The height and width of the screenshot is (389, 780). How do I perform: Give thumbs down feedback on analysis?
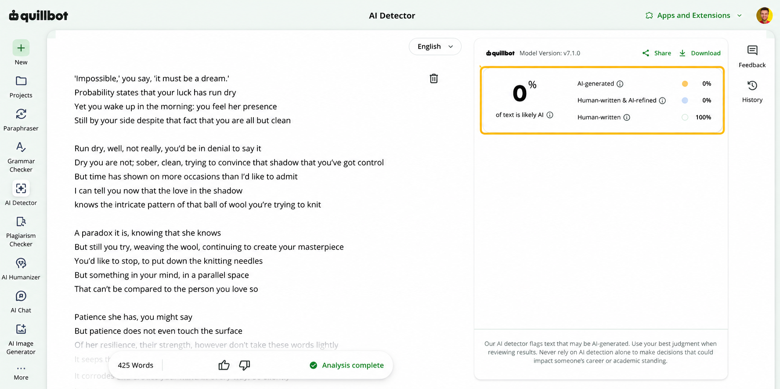coord(245,365)
